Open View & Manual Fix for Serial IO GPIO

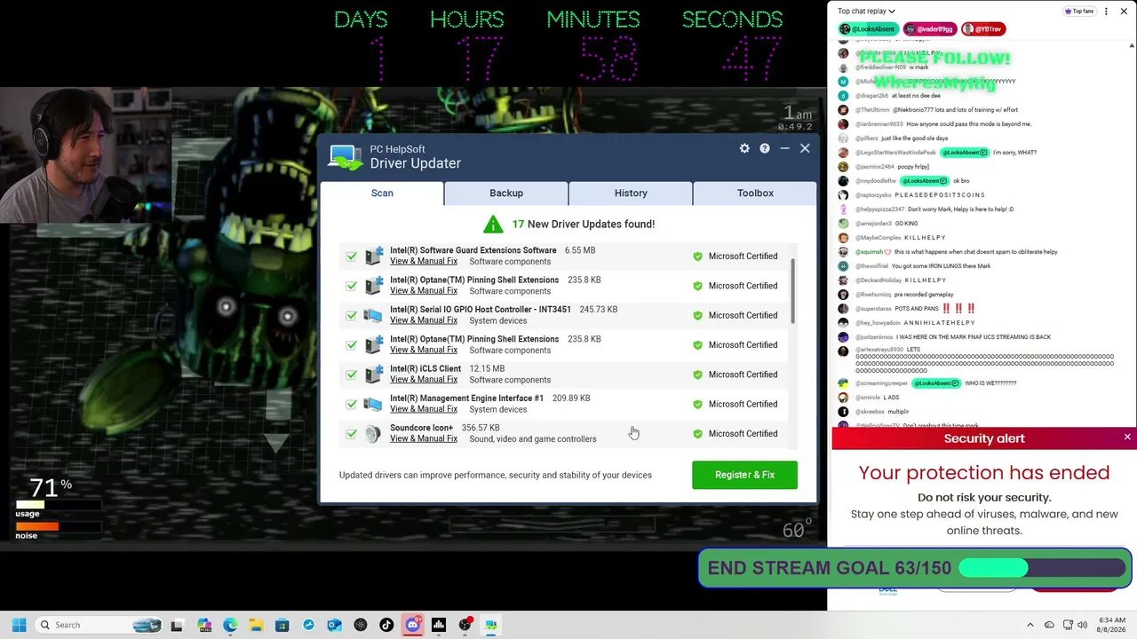coord(424,320)
